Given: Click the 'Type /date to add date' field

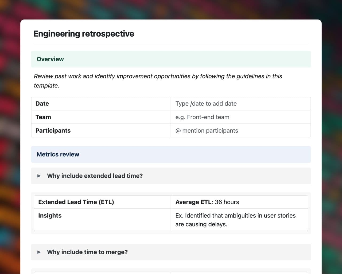Looking at the screenshot, I should coord(206,104).
